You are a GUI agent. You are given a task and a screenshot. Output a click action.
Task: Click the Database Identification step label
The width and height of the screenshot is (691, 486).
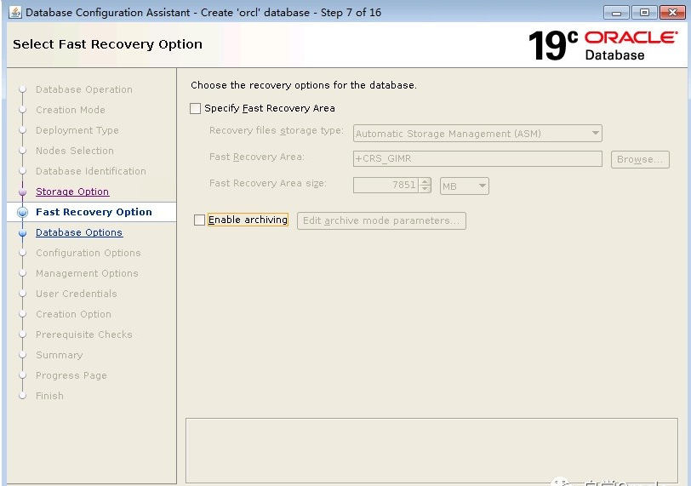click(91, 171)
